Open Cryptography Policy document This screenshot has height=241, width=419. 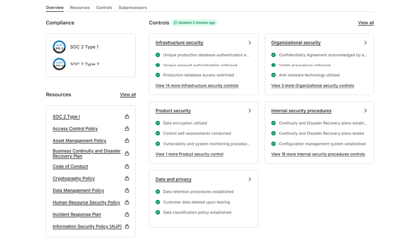[74, 178]
